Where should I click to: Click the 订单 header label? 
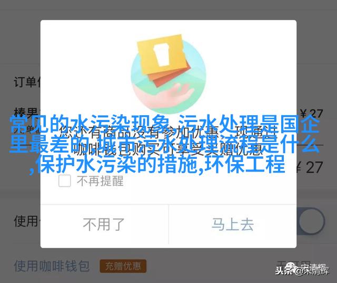pos(27,82)
